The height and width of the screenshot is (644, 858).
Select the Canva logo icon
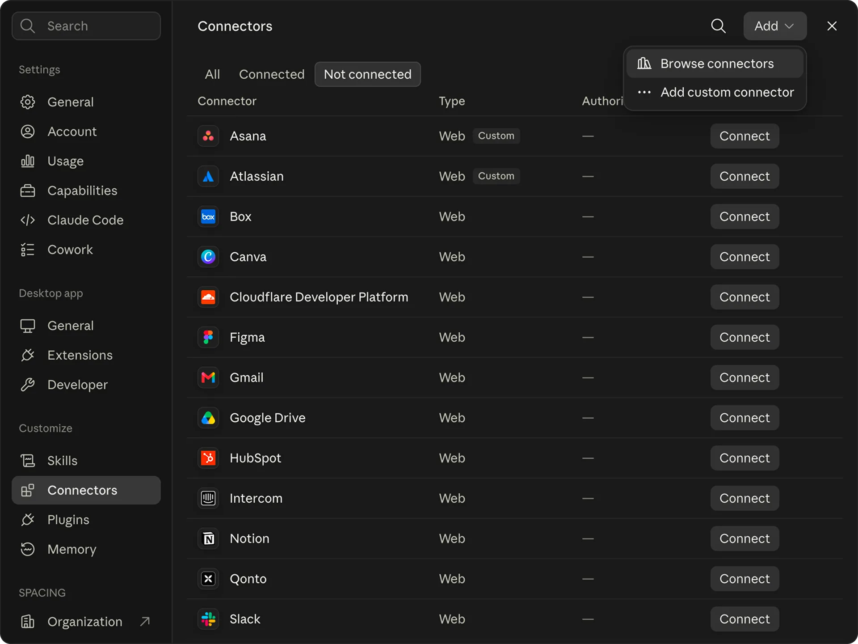pos(208,257)
